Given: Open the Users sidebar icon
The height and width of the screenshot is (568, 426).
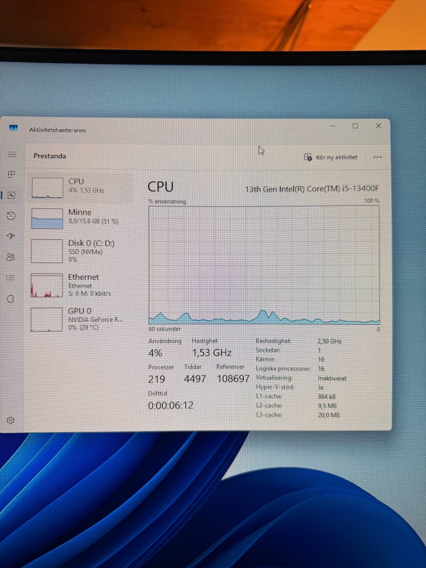Looking at the screenshot, I should pyautogui.click(x=11, y=257).
